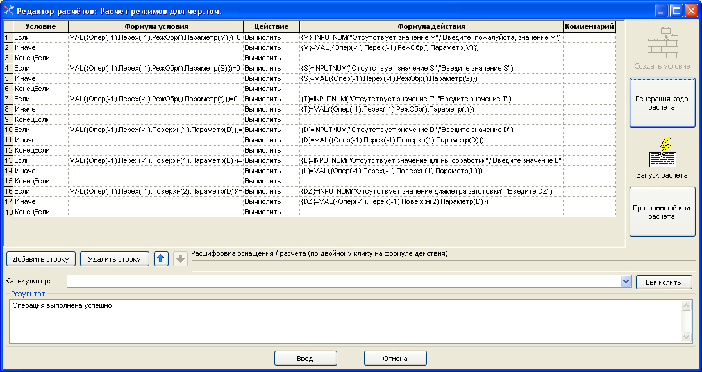Screen dimensions: 702x372
Task: Move row up with the blue arrow
Action: tap(161, 258)
